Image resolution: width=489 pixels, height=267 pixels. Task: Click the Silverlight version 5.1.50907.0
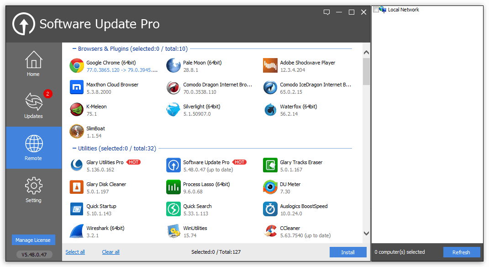[197, 114]
